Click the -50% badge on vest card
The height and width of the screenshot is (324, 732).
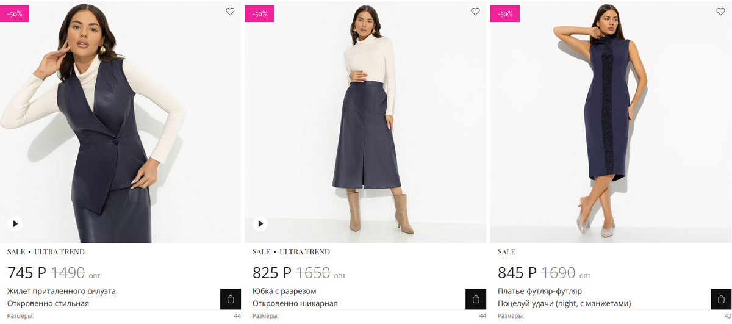pyautogui.click(x=15, y=13)
